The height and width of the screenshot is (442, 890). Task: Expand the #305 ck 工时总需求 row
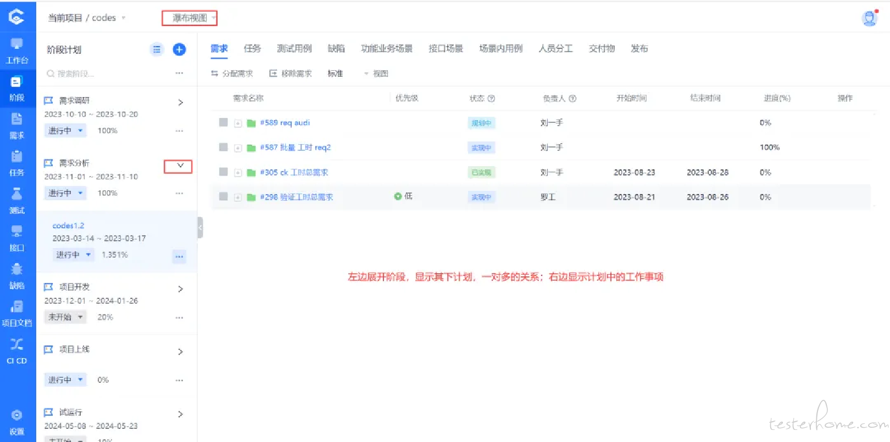point(238,173)
